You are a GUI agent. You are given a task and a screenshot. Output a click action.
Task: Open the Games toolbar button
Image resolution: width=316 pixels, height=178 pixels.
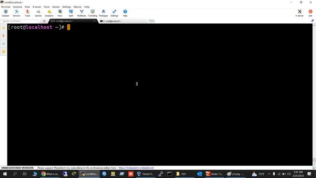click(x=39, y=13)
